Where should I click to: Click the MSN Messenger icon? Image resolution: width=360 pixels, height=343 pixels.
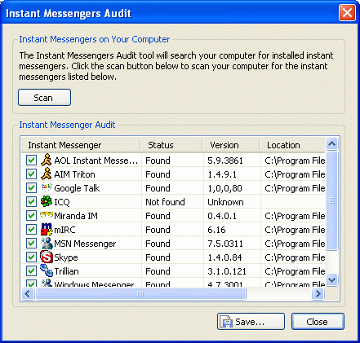click(x=47, y=243)
